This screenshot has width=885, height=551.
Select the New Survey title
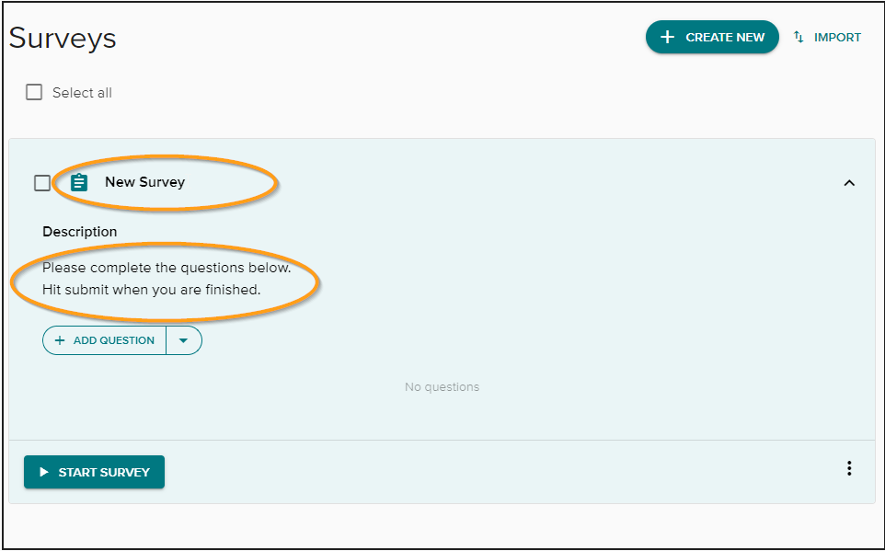[x=145, y=182]
